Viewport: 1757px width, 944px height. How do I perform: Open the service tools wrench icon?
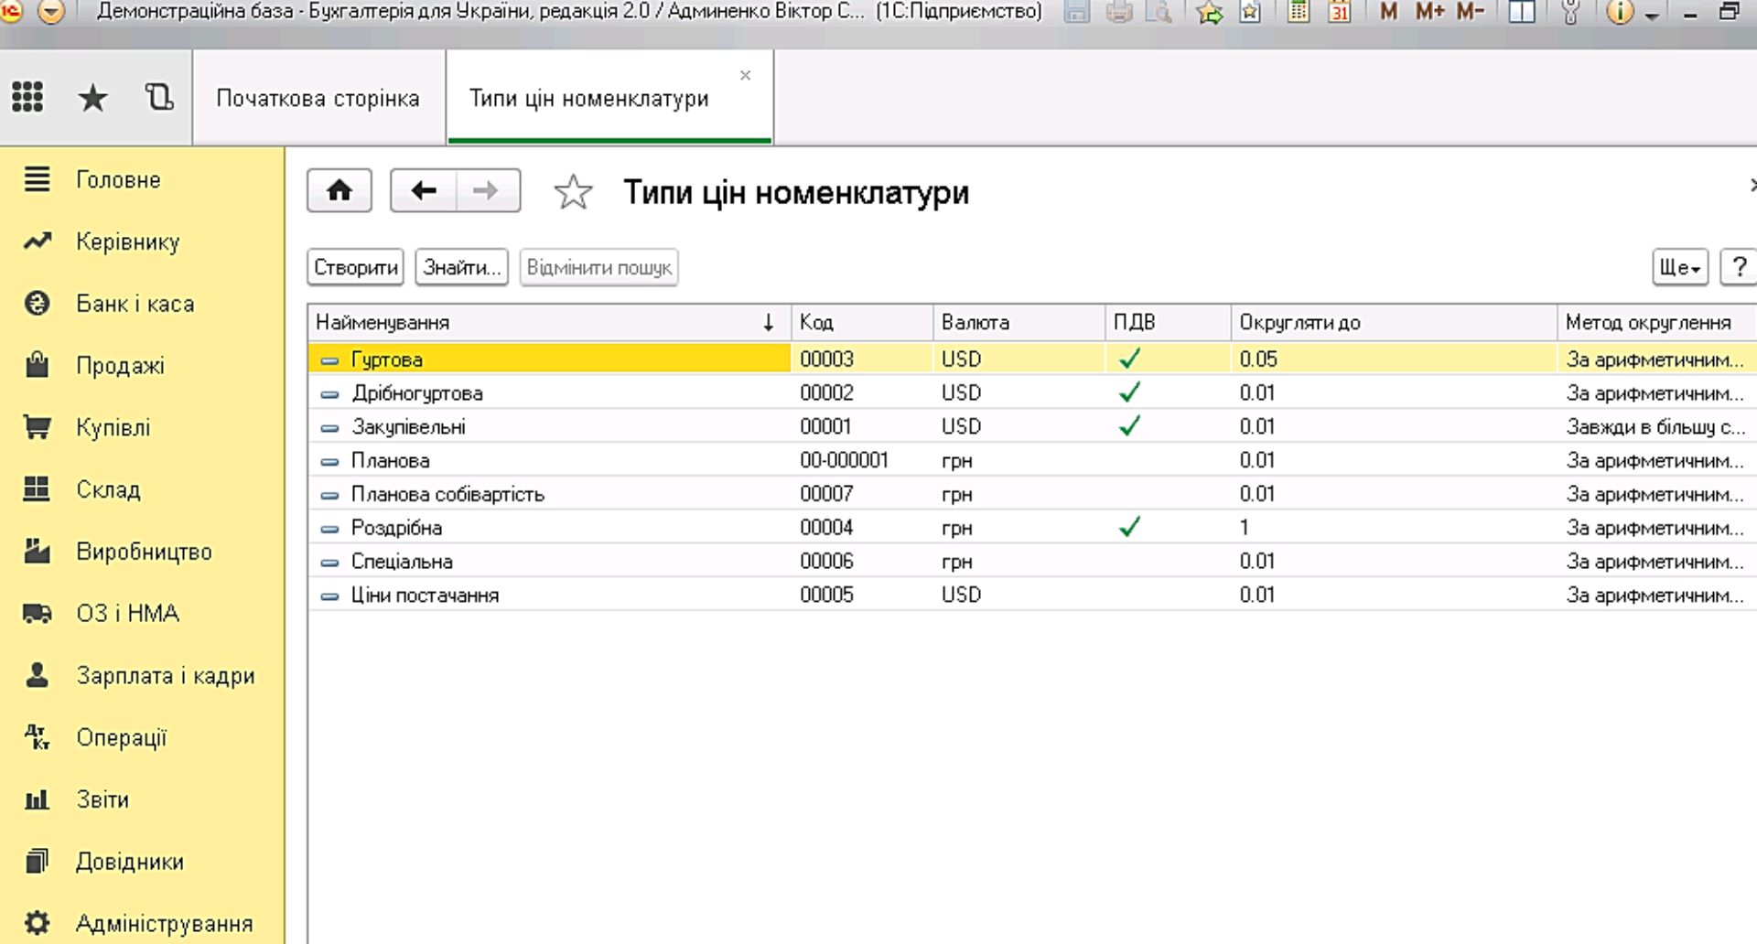coord(1570,12)
